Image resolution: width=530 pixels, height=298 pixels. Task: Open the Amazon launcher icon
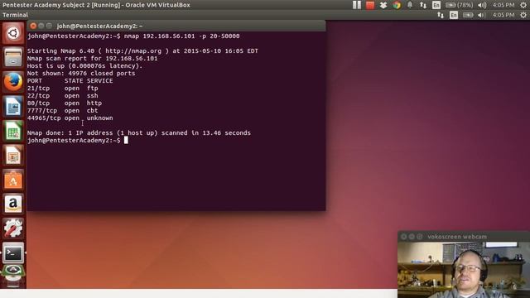coord(13,204)
